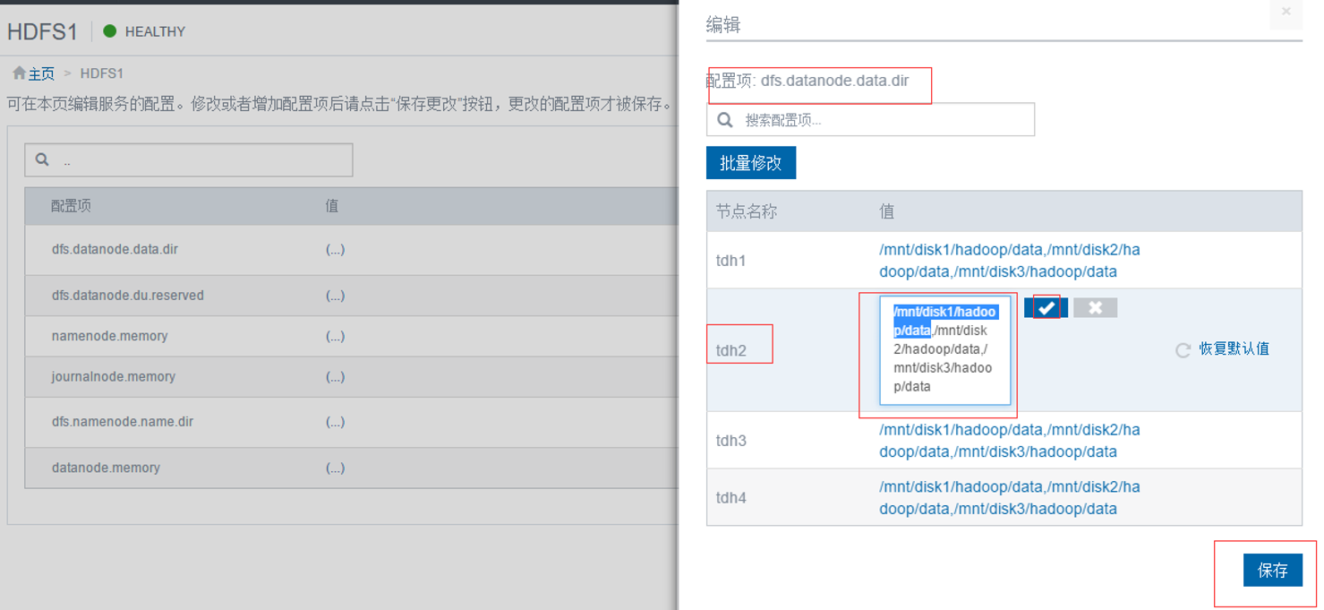Expand namenode.memory value (...)
Screen dimensions: 1324x610
coord(335,337)
